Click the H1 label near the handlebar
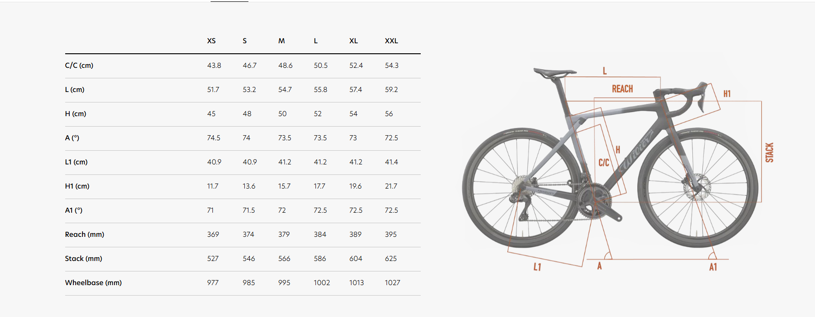 (727, 94)
